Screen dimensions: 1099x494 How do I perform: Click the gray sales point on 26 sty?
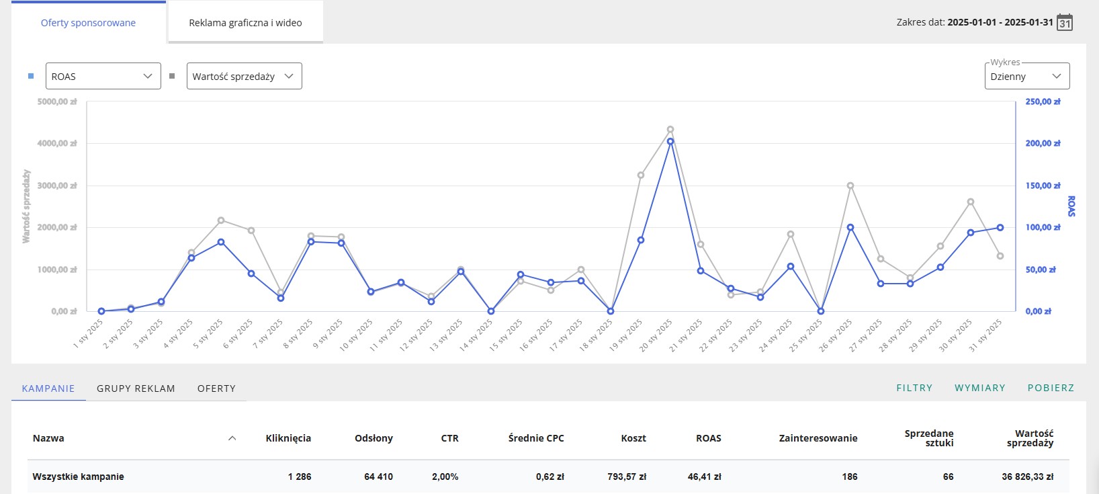(x=850, y=186)
